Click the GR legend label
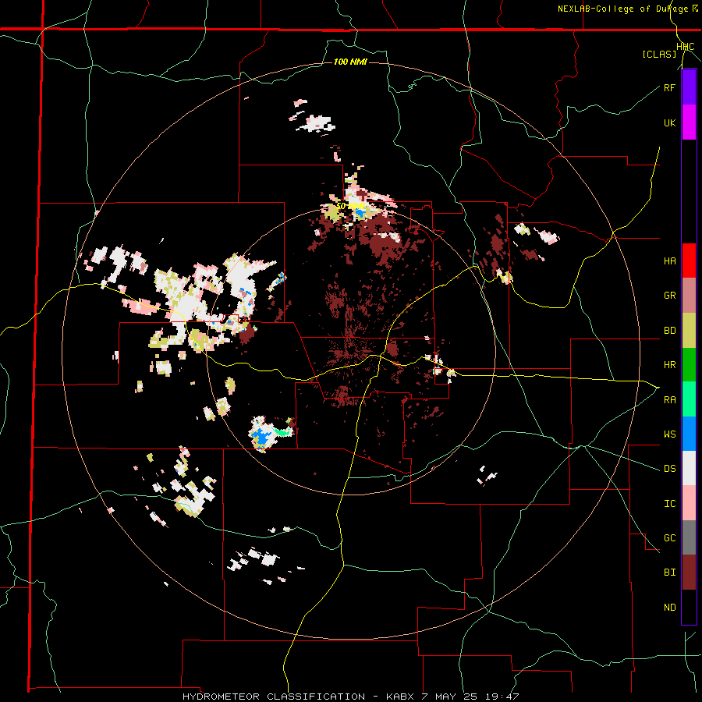Image resolution: width=702 pixels, height=702 pixels. pos(669,296)
